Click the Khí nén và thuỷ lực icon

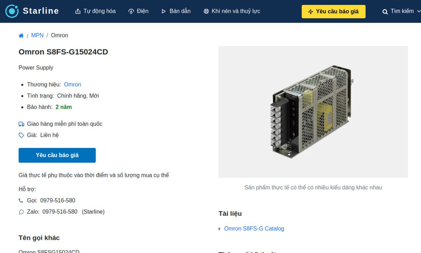point(206,12)
